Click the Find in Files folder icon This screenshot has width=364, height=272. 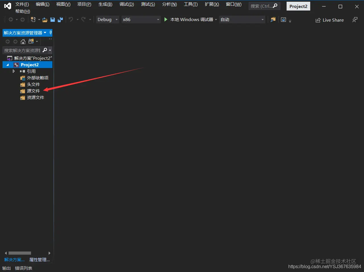(x=273, y=20)
